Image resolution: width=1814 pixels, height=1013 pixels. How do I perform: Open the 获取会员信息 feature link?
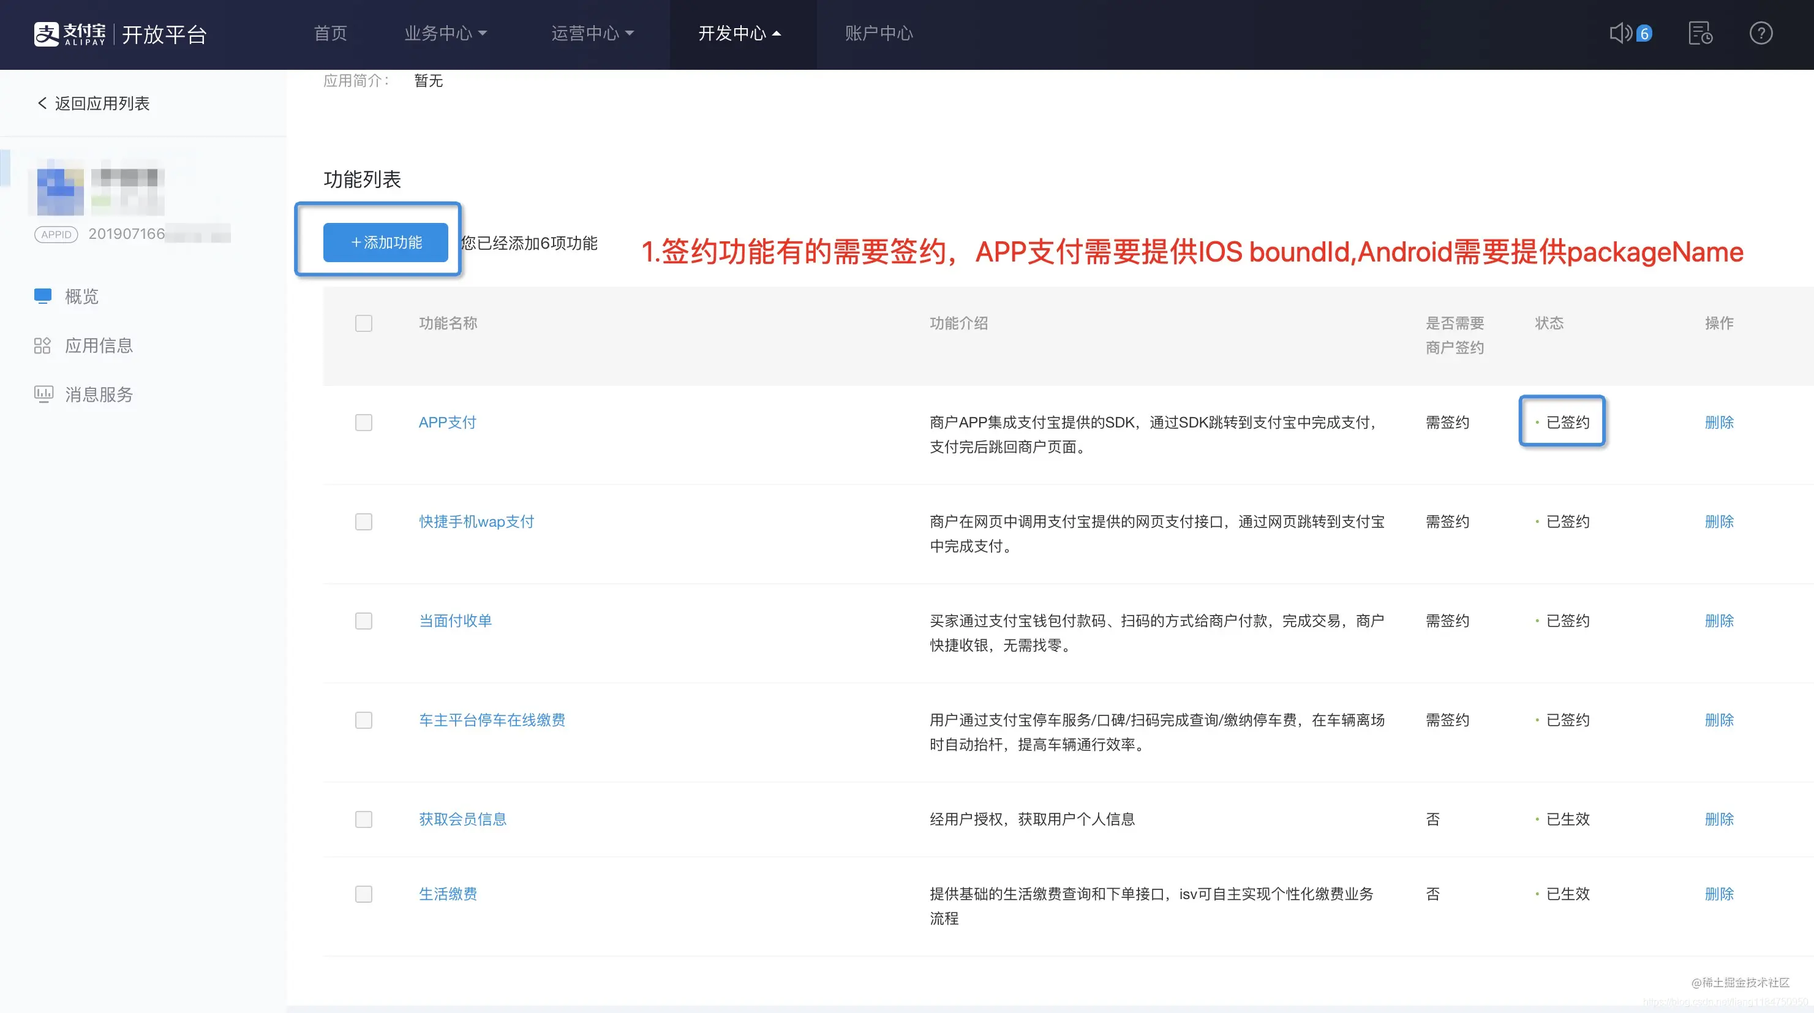pos(462,820)
